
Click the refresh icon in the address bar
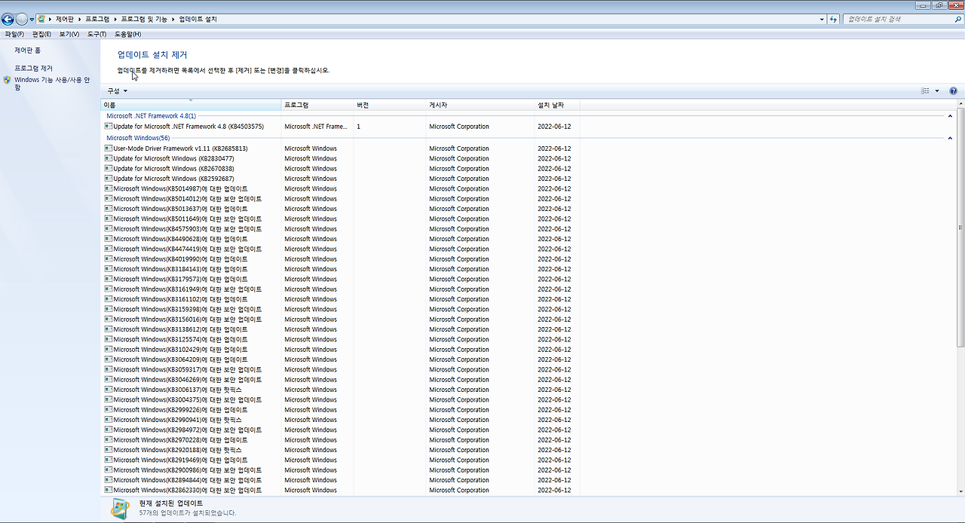(832, 19)
